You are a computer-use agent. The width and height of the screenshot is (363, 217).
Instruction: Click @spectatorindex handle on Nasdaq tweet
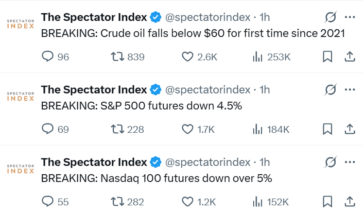point(208,162)
